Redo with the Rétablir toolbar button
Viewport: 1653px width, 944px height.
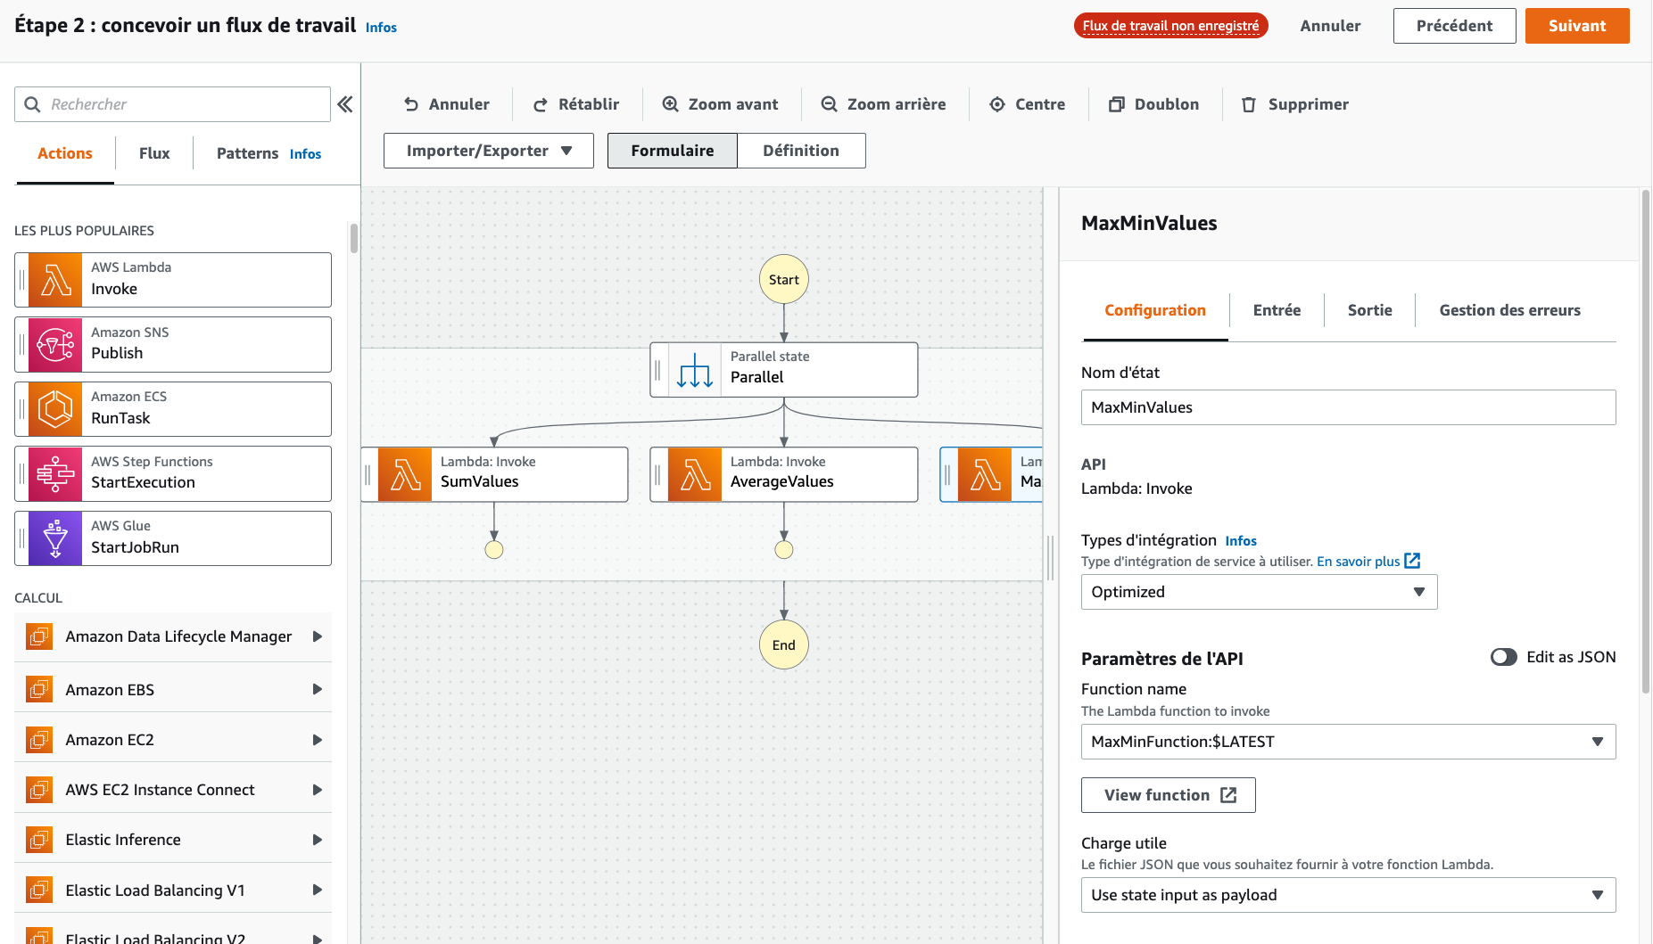(576, 104)
